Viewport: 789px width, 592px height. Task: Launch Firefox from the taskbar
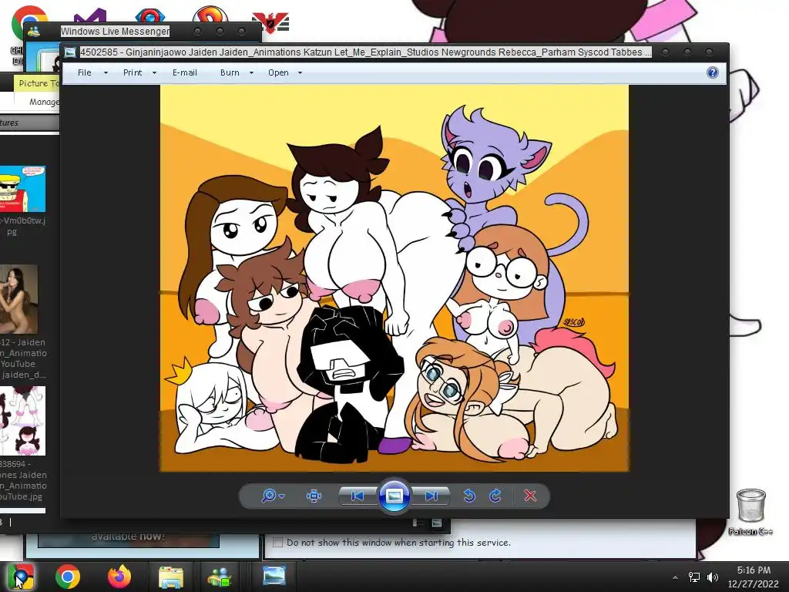tap(119, 577)
